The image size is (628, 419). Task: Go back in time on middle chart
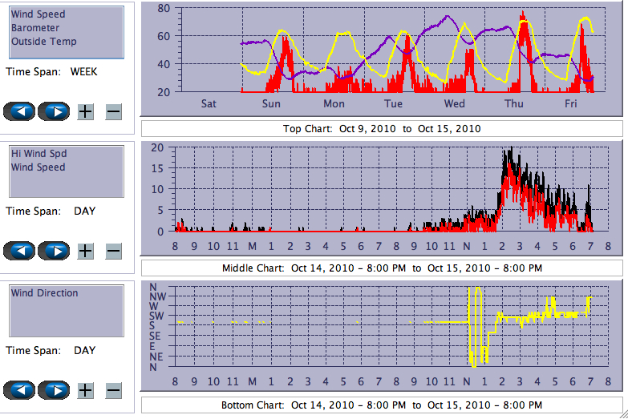pyautogui.click(x=20, y=251)
